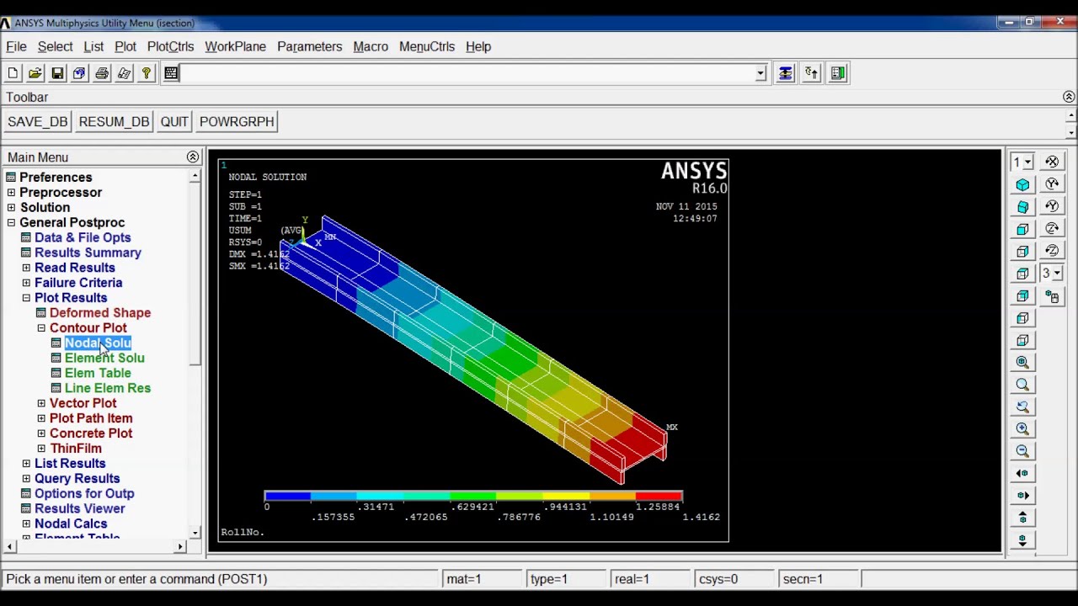Open Results Summary item
Viewport: 1078px width, 606px height.
pos(88,252)
